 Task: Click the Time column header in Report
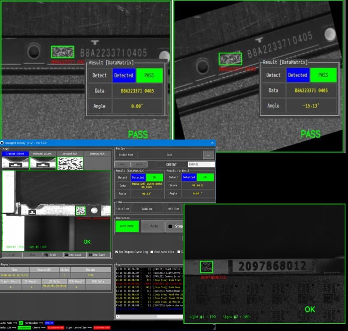(15, 270)
